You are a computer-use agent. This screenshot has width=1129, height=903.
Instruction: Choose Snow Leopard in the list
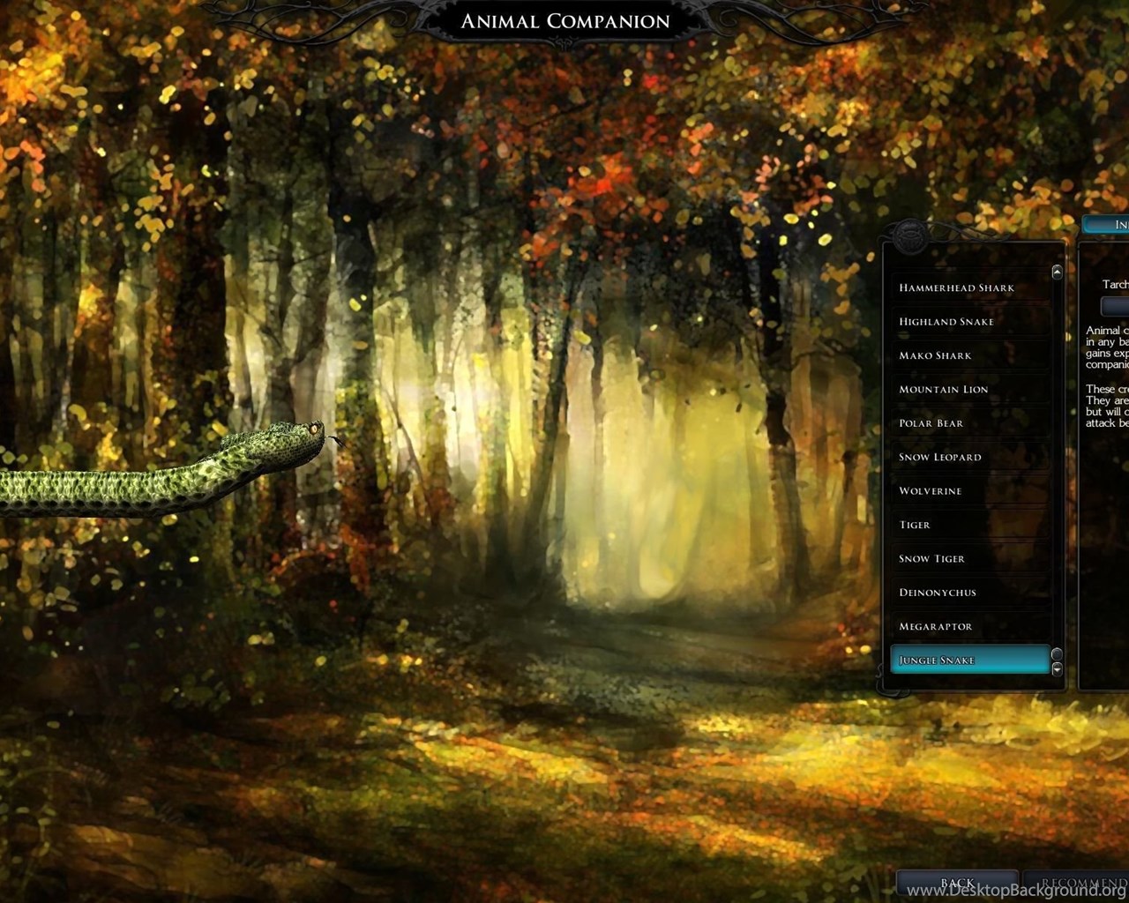(x=969, y=457)
